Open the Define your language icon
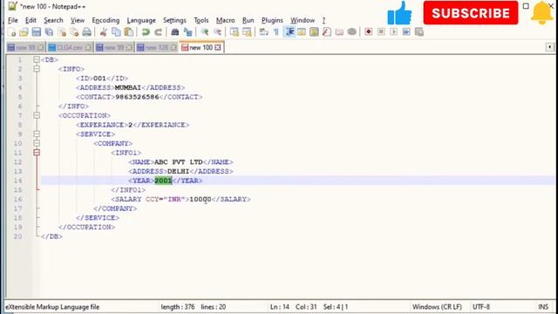The height and width of the screenshot is (314, 558). point(302,32)
